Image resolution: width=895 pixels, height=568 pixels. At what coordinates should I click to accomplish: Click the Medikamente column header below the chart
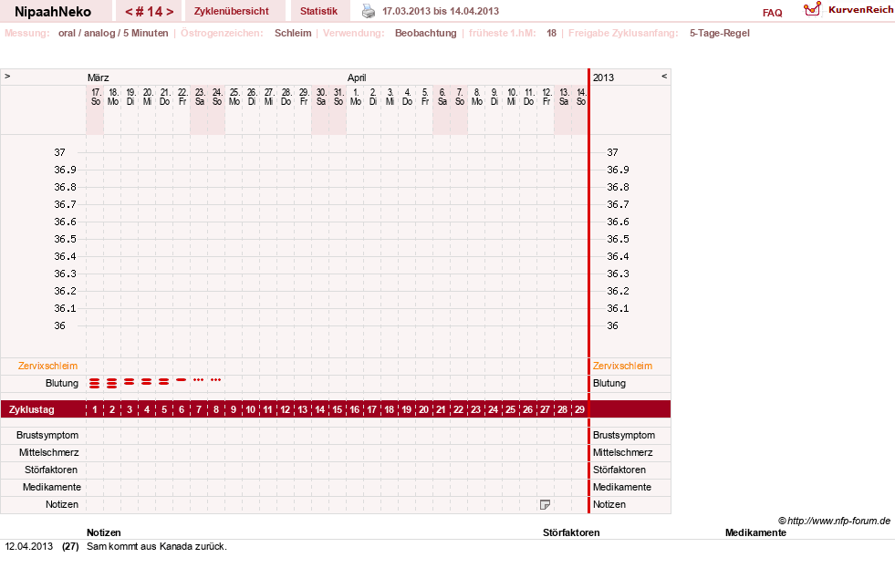755,532
